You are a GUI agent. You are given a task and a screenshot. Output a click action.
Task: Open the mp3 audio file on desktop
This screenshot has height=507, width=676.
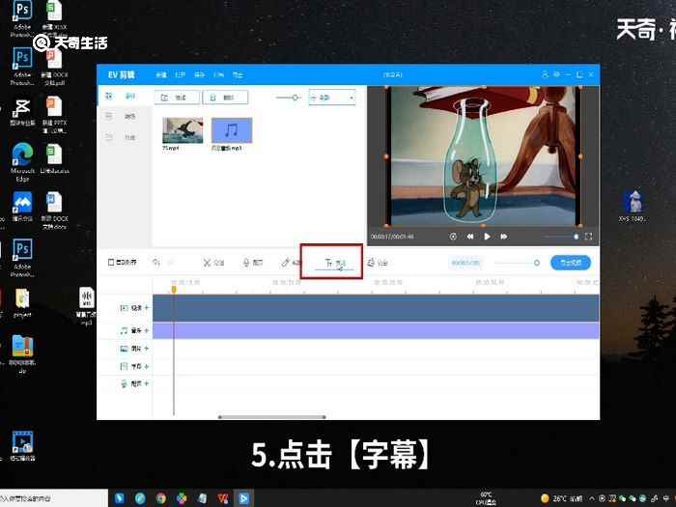point(86,306)
